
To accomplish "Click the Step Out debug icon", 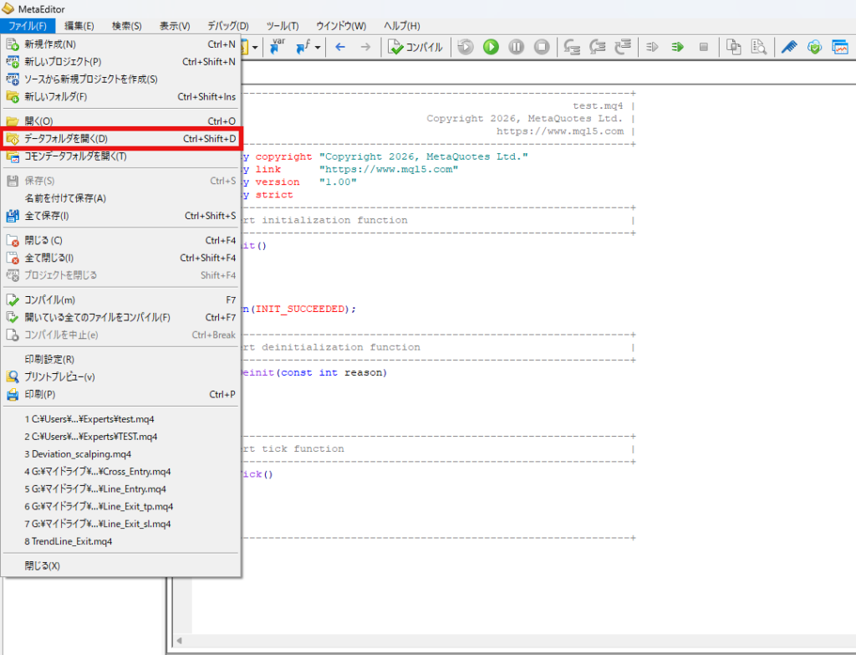I will 623,47.
